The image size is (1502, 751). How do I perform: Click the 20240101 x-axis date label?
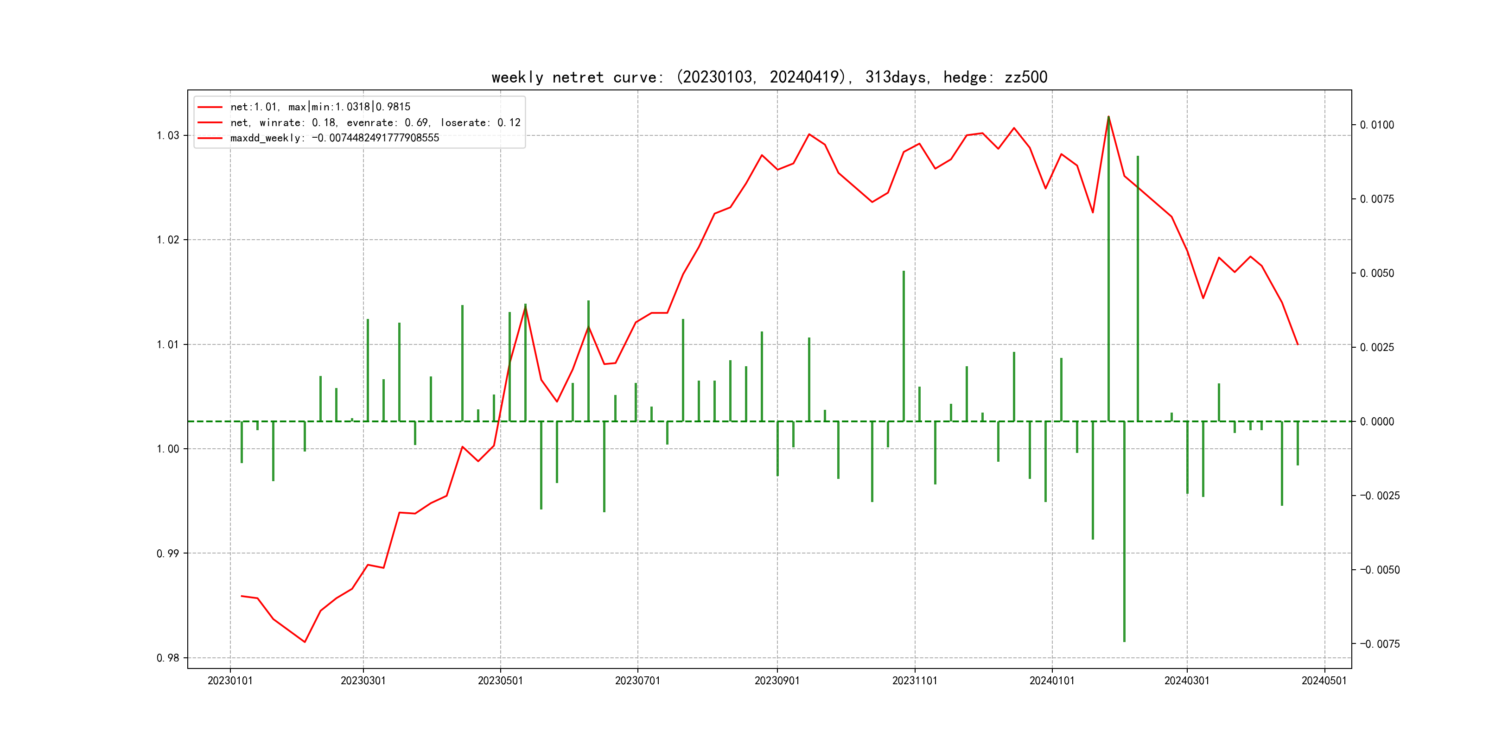click(x=1052, y=681)
